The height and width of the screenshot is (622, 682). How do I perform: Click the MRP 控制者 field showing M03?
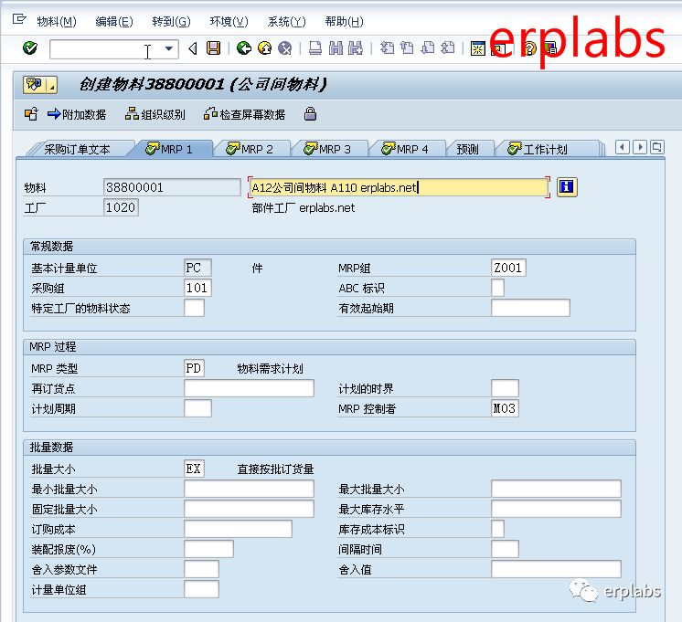(x=505, y=408)
